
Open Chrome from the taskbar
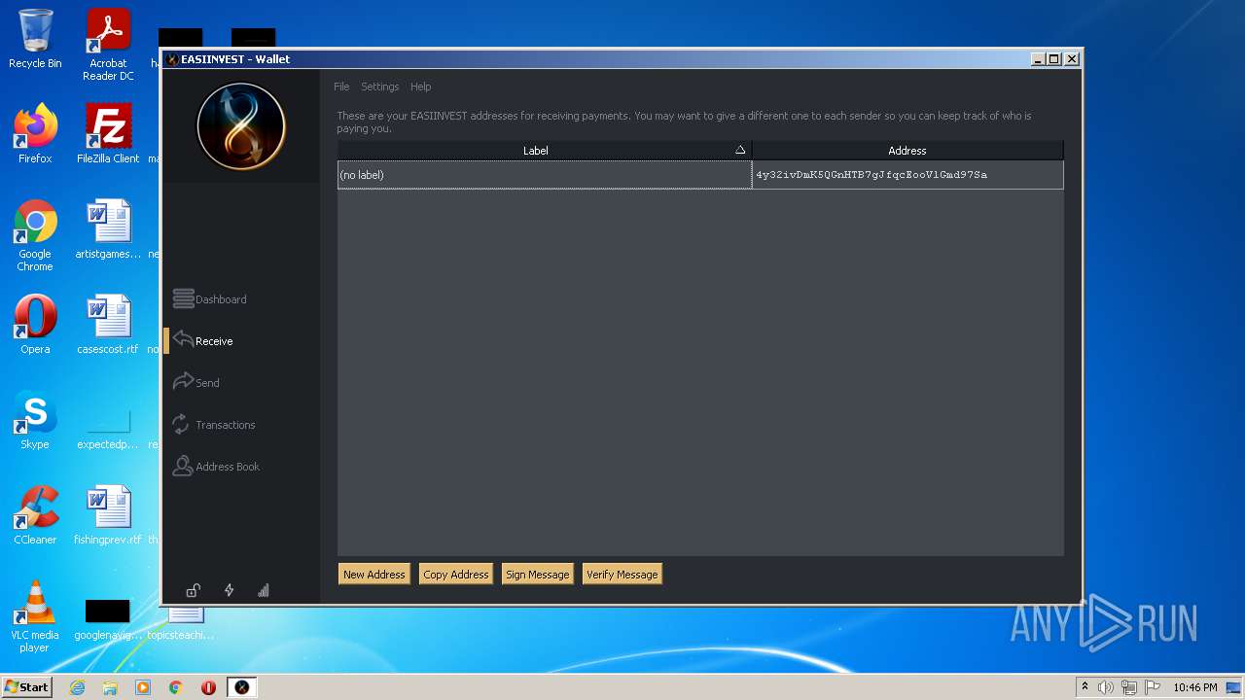click(175, 687)
